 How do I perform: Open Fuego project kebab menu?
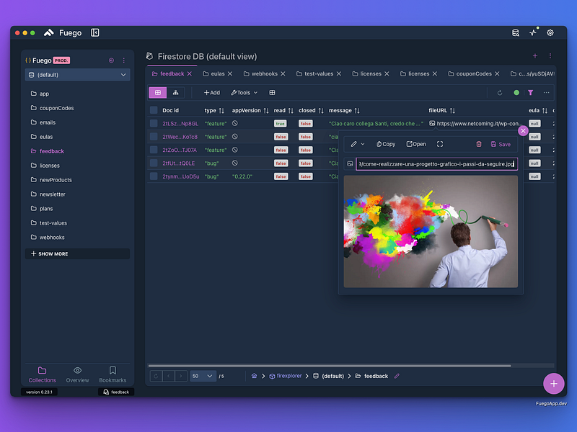click(124, 60)
